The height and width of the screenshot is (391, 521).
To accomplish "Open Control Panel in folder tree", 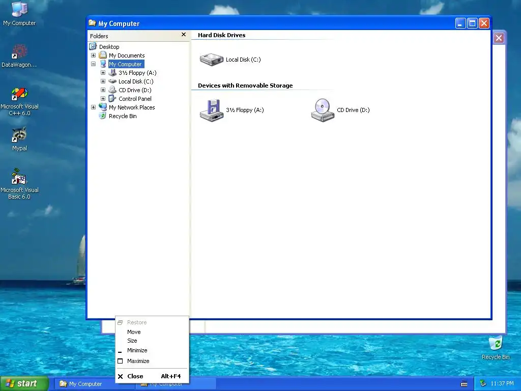I will click(x=135, y=99).
